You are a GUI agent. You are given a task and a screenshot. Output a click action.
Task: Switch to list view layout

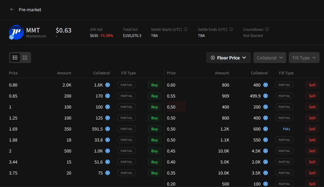15,58
